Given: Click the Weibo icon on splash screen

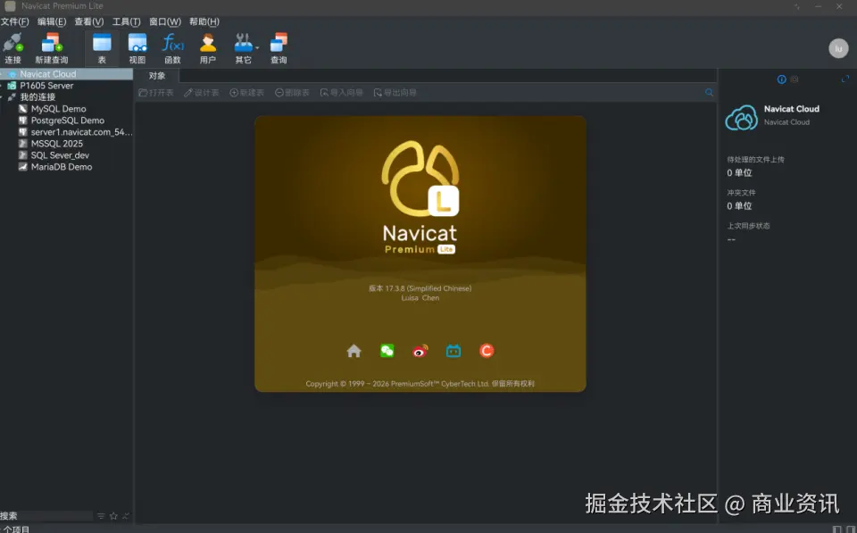Looking at the screenshot, I should [x=420, y=351].
